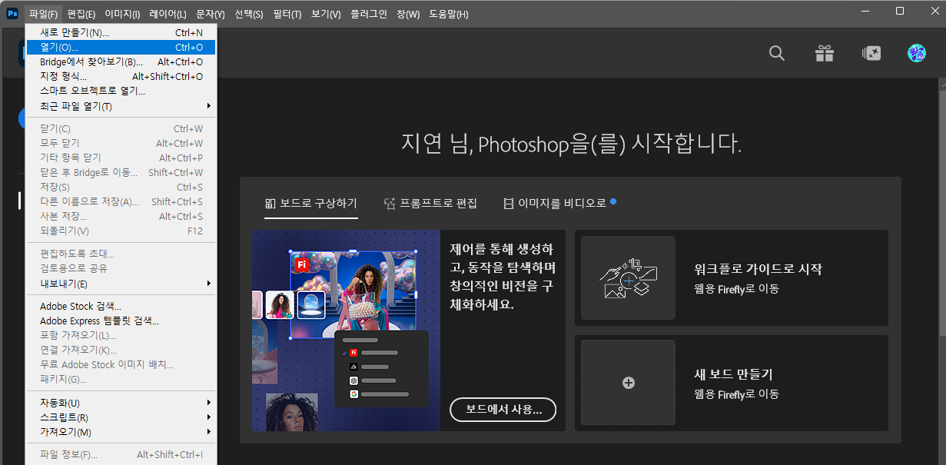This screenshot has height=465, width=946.
Task: Click 기타 항목 닫기 entry
Action: [x=121, y=158]
